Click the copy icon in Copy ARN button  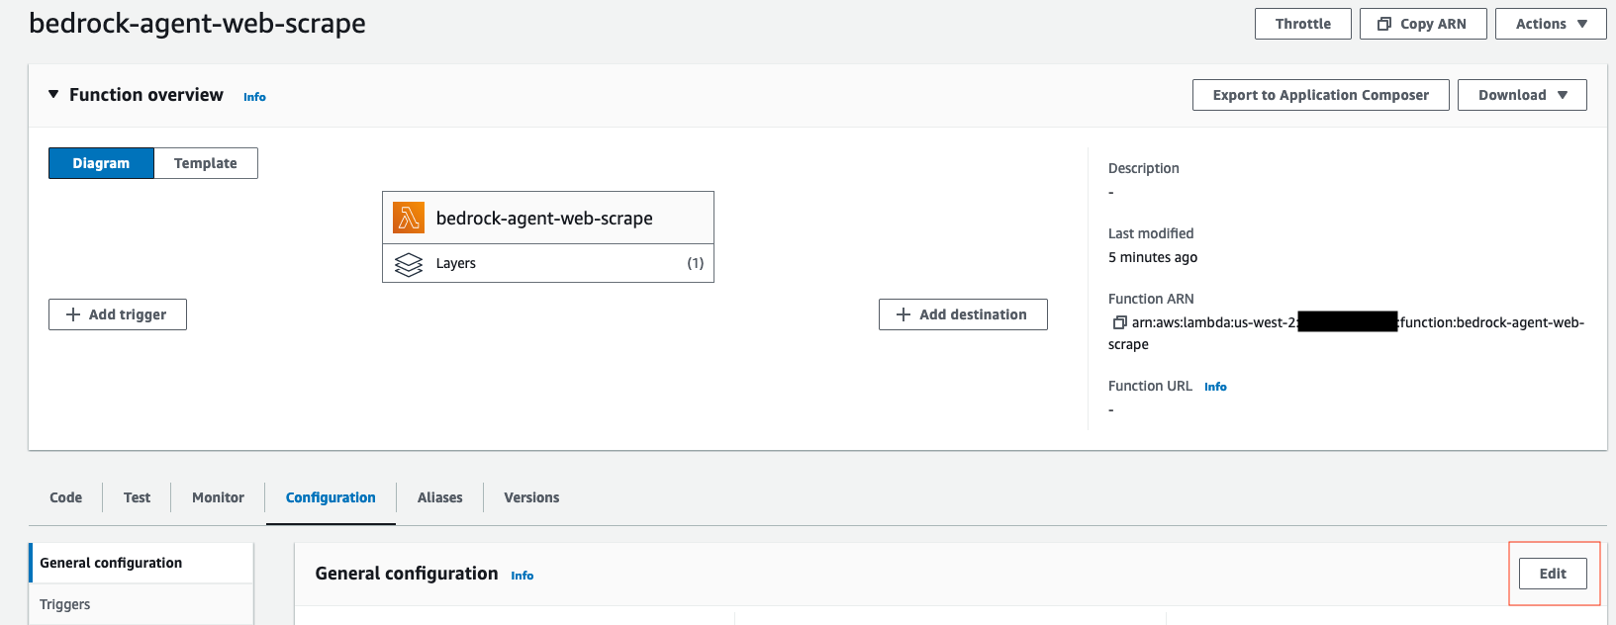click(1384, 24)
